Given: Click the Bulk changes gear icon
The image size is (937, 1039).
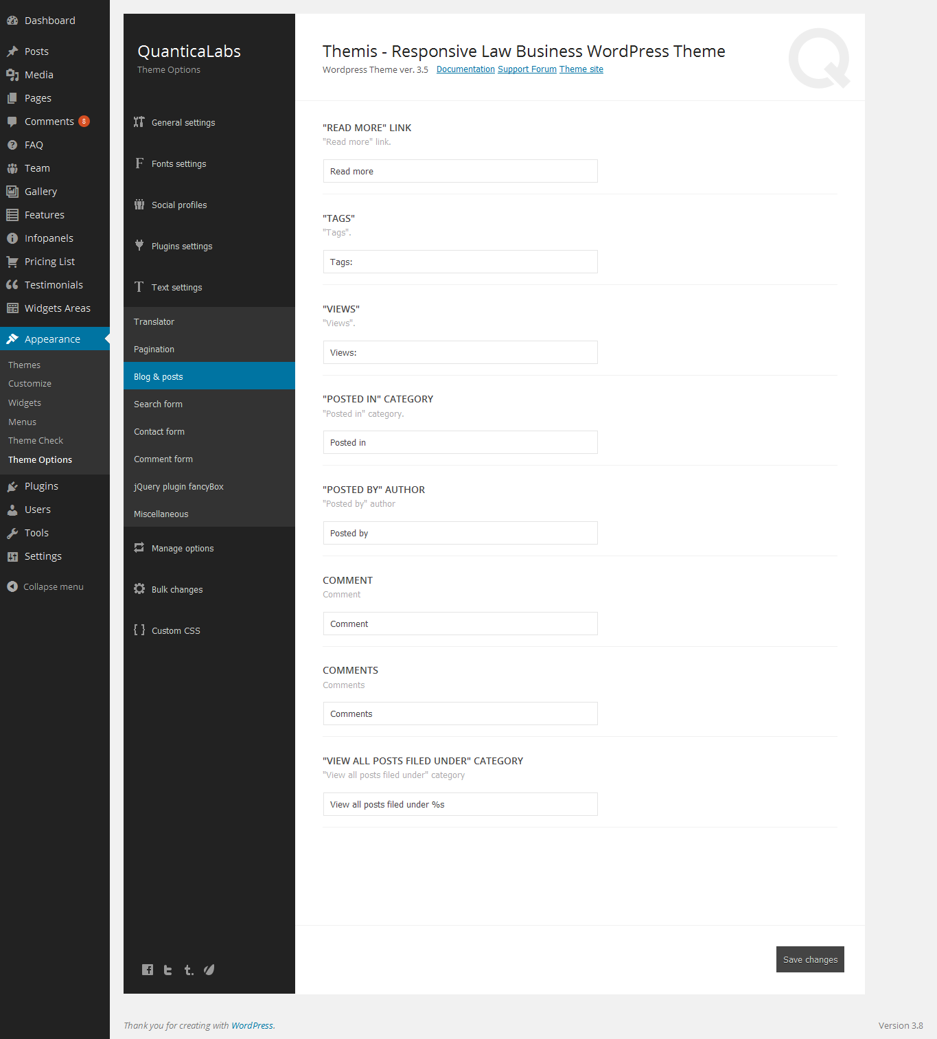Looking at the screenshot, I should (x=139, y=589).
